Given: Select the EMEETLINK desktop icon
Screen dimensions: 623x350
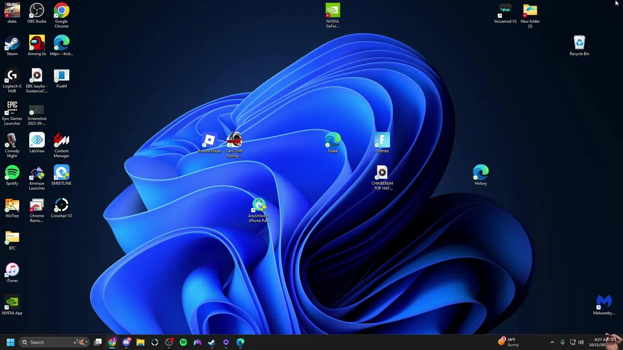Looking at the screenshot, I should tap(61, 176).
